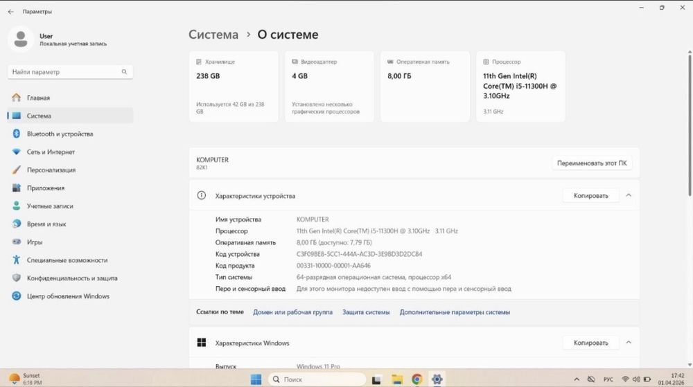Click the product code 00331-10000-00001-AA646
Image resolution: width=693 pixels, height=387 pixels.
pyautogui.click(x=334, y=266)
